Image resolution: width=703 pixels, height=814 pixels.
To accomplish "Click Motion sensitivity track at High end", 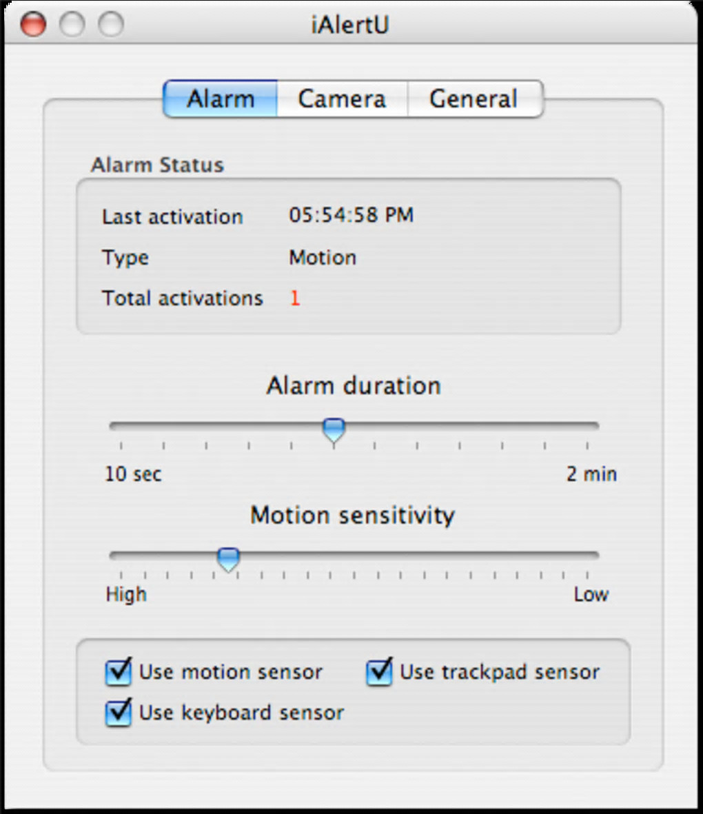I will [114, 555].
